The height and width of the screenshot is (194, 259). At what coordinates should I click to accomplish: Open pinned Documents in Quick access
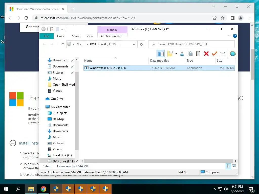[60, 66]
